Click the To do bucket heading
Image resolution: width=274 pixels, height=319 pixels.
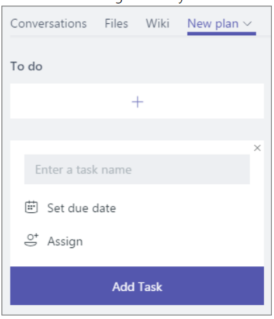(x=27, y=66)
